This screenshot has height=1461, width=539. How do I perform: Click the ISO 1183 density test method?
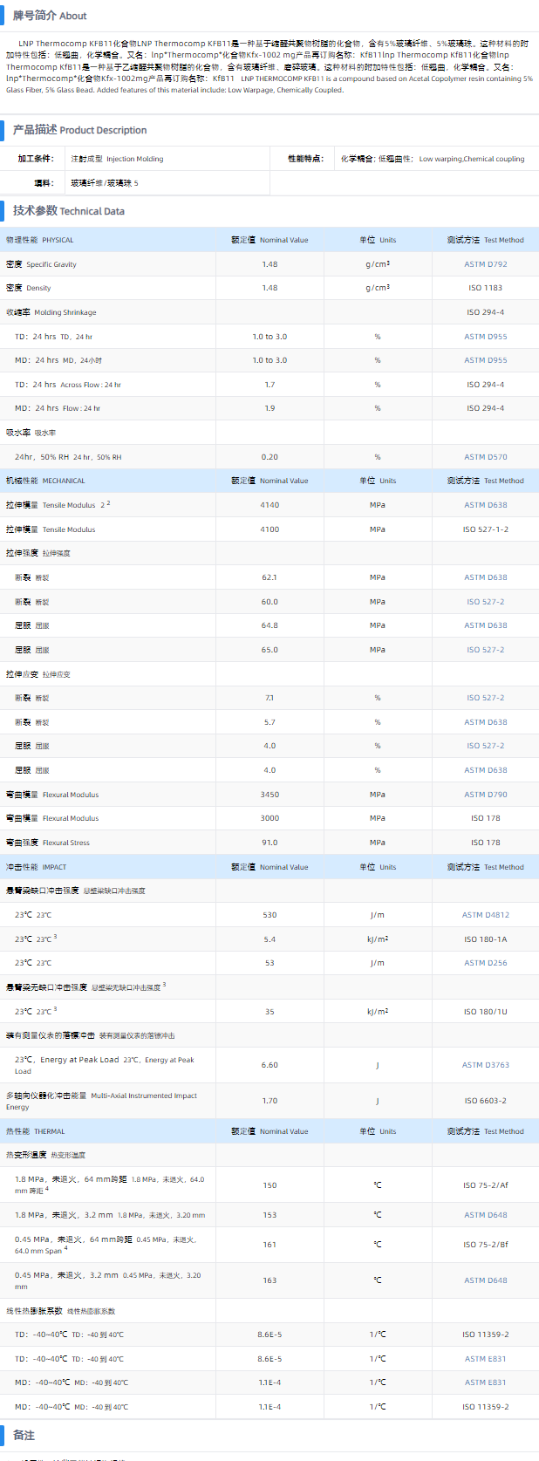(485, 288)
